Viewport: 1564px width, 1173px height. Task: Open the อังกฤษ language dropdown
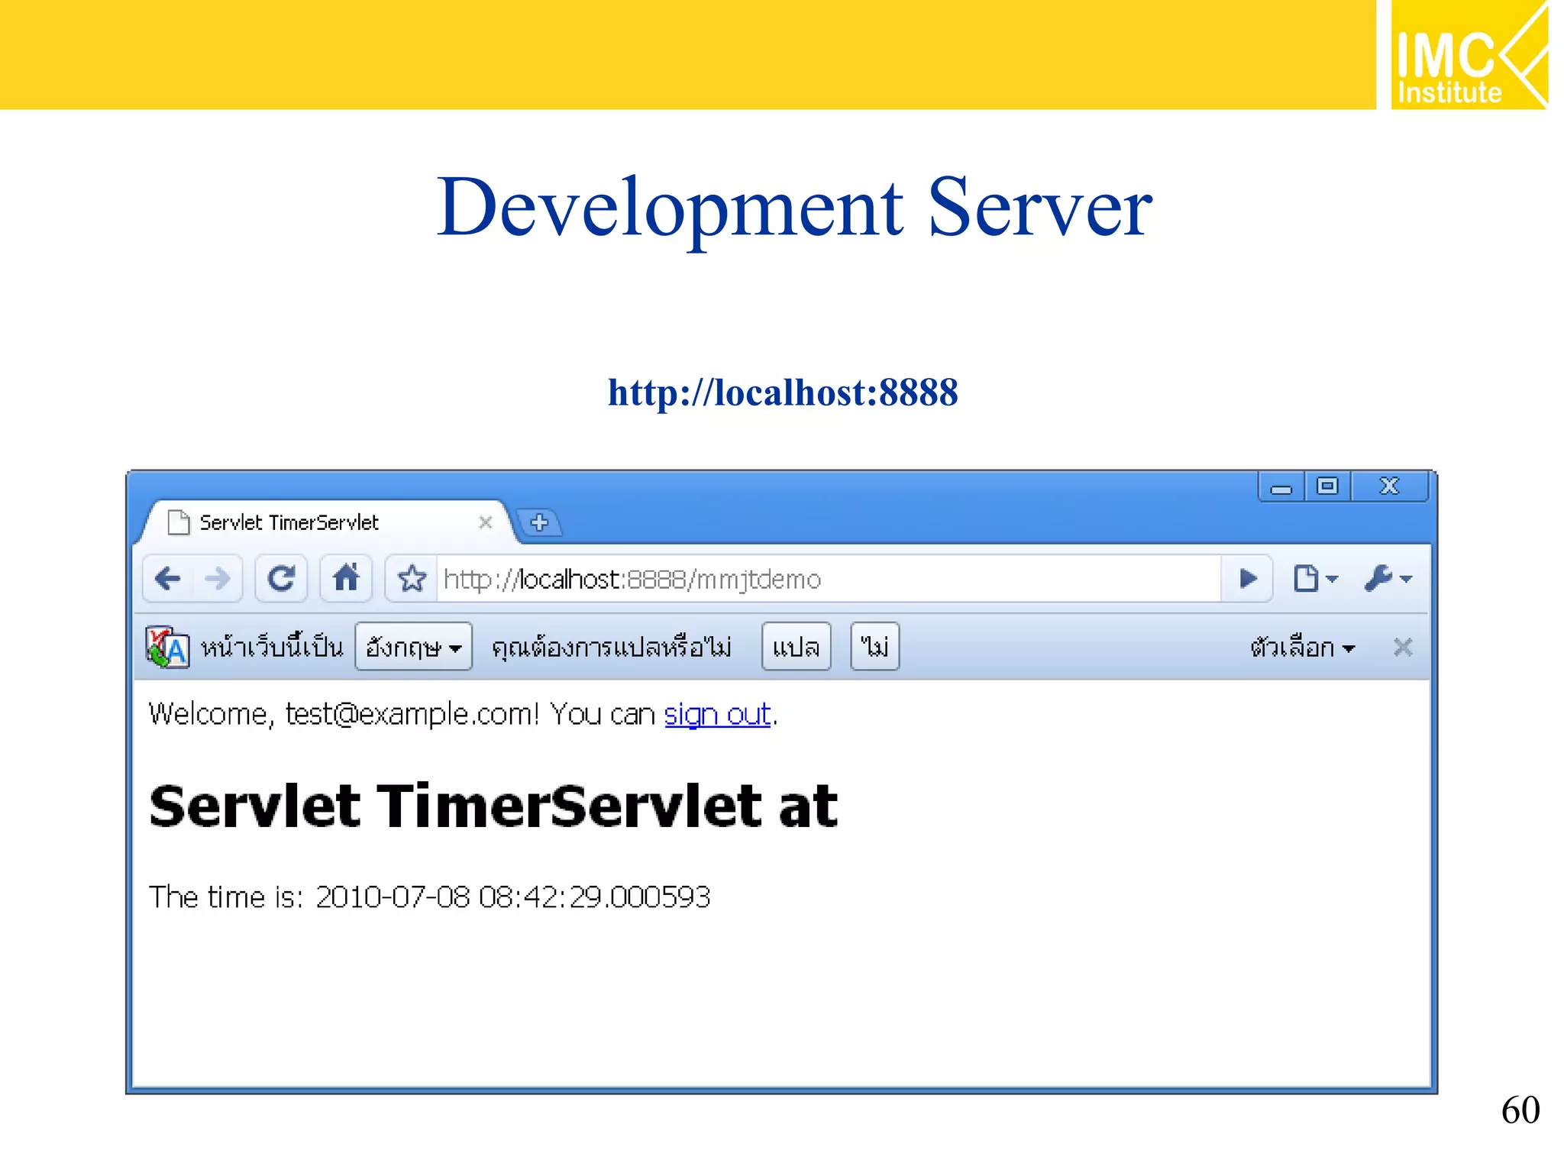[x=413, y=647]
